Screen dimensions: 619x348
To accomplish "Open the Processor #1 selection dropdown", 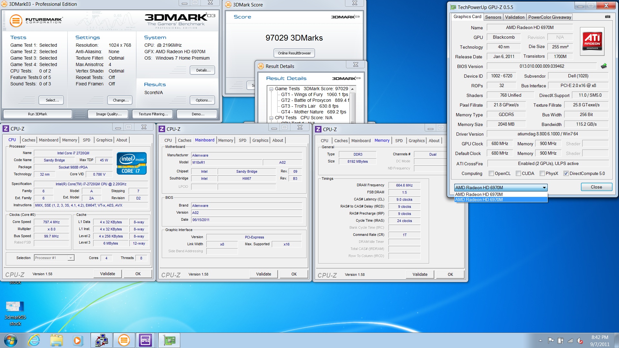I will [x=54, y=258].
